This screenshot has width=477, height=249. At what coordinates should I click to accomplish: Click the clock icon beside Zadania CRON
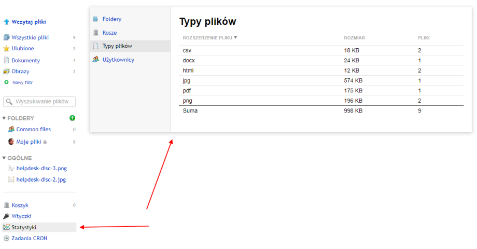point(6,238)
